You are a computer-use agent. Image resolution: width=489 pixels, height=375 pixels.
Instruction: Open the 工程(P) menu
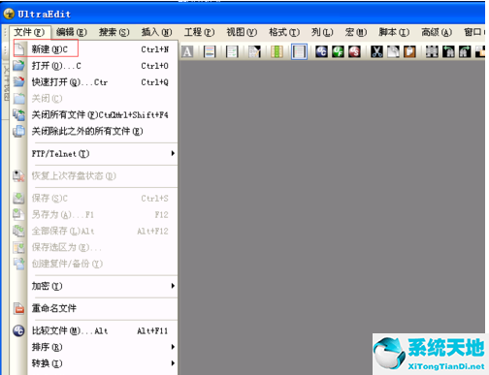coord(199,32)
